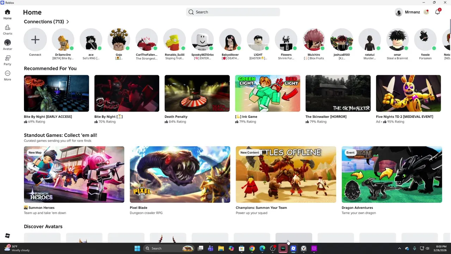Click the Death Penalty title link
The width and height of the screenshot is (451, 254).
pyautogui.click(x=176, y=116)
